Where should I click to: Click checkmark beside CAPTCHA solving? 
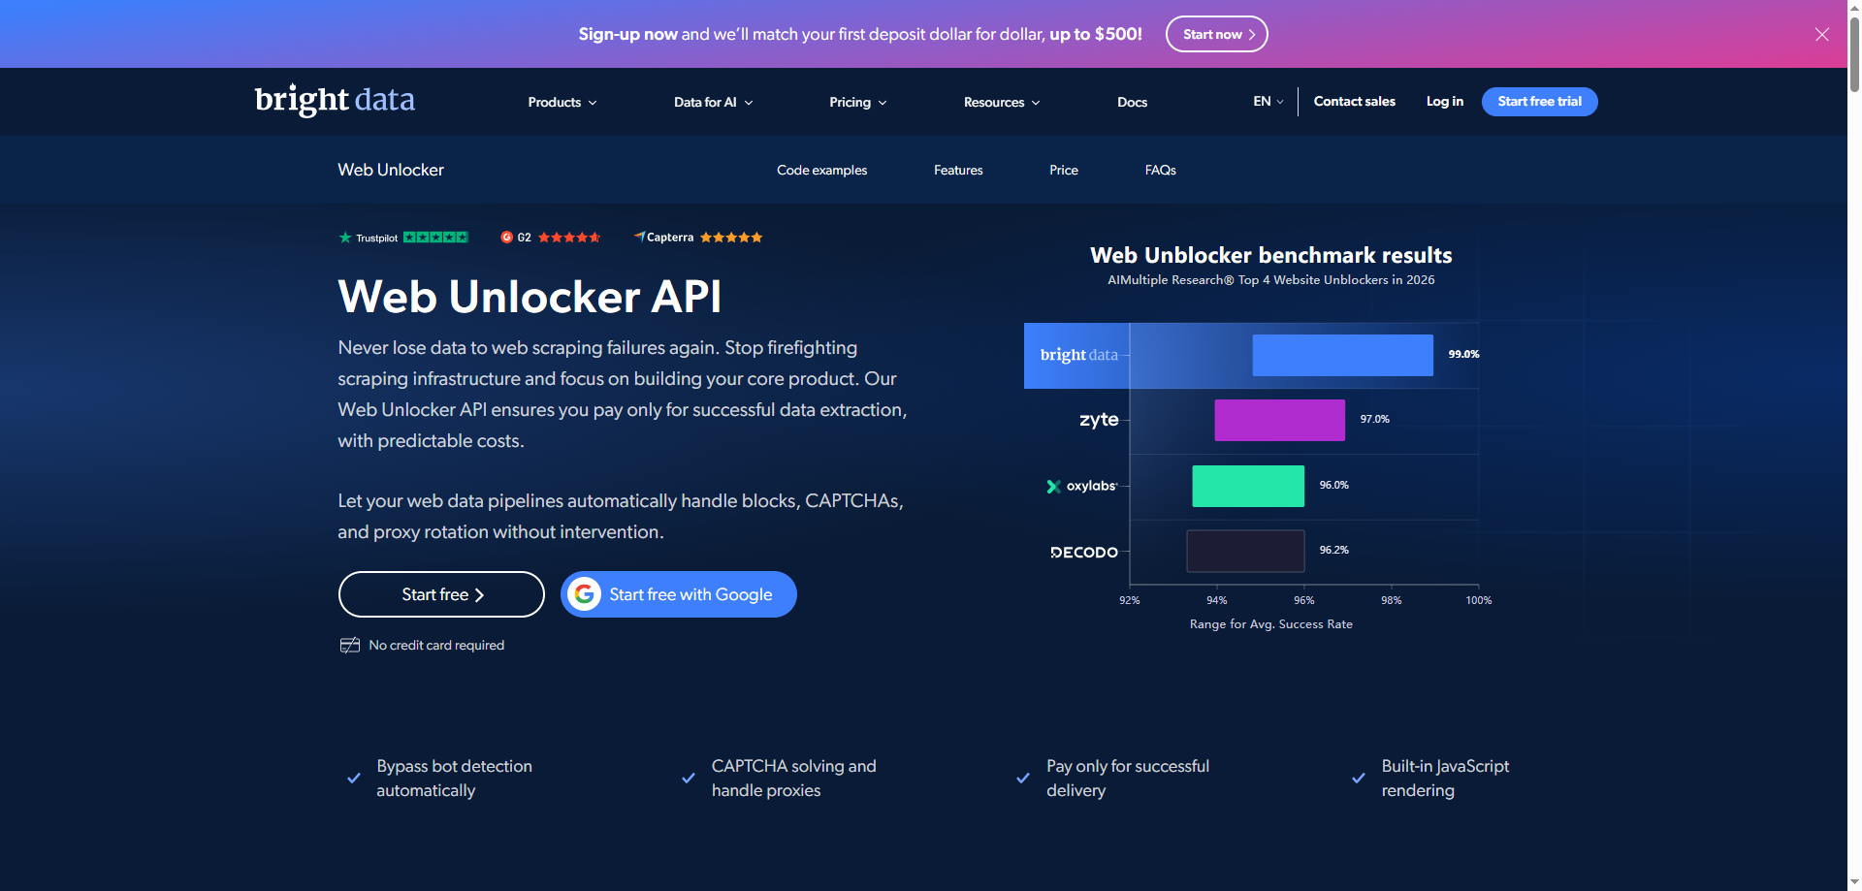(689, 779)
